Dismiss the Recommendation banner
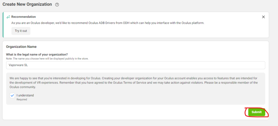Screen dimensions: 278x126 point(263,17)
